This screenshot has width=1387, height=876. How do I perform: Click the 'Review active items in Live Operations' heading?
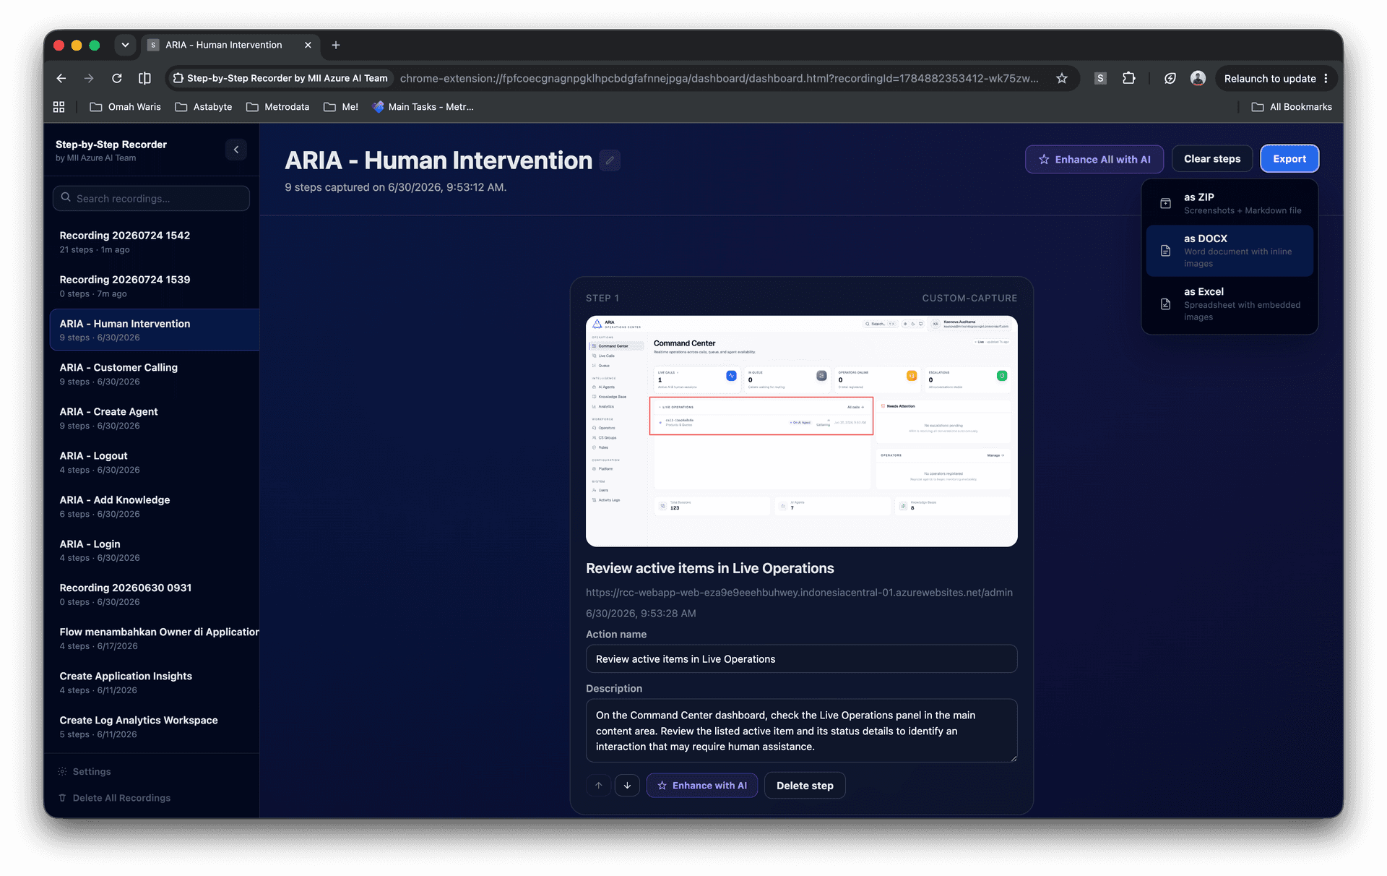pyautogui.click(x=710, y=569)
